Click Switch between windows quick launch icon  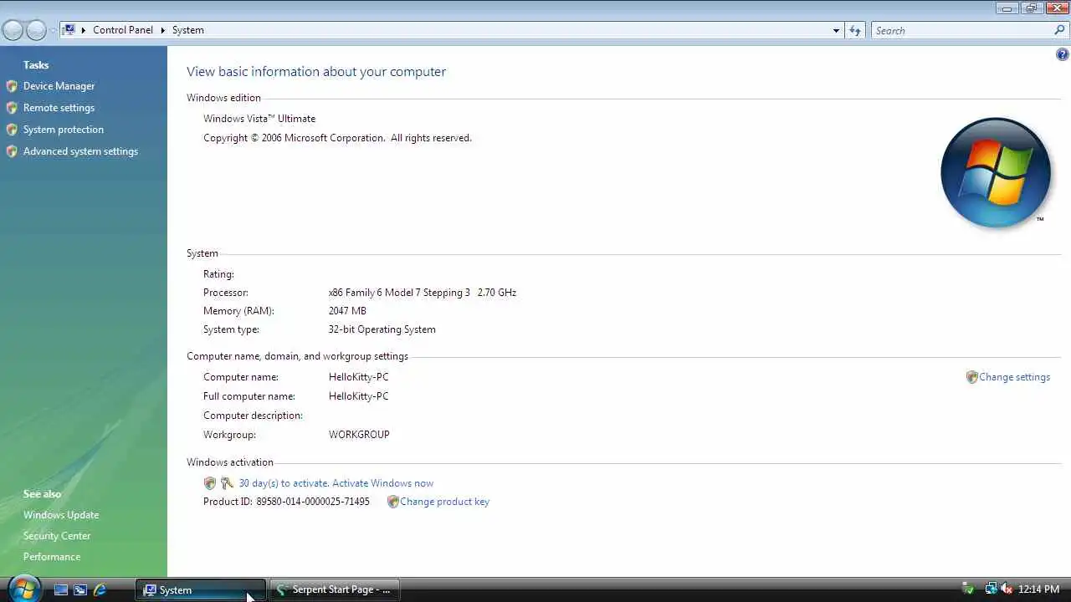coord(80,590)
